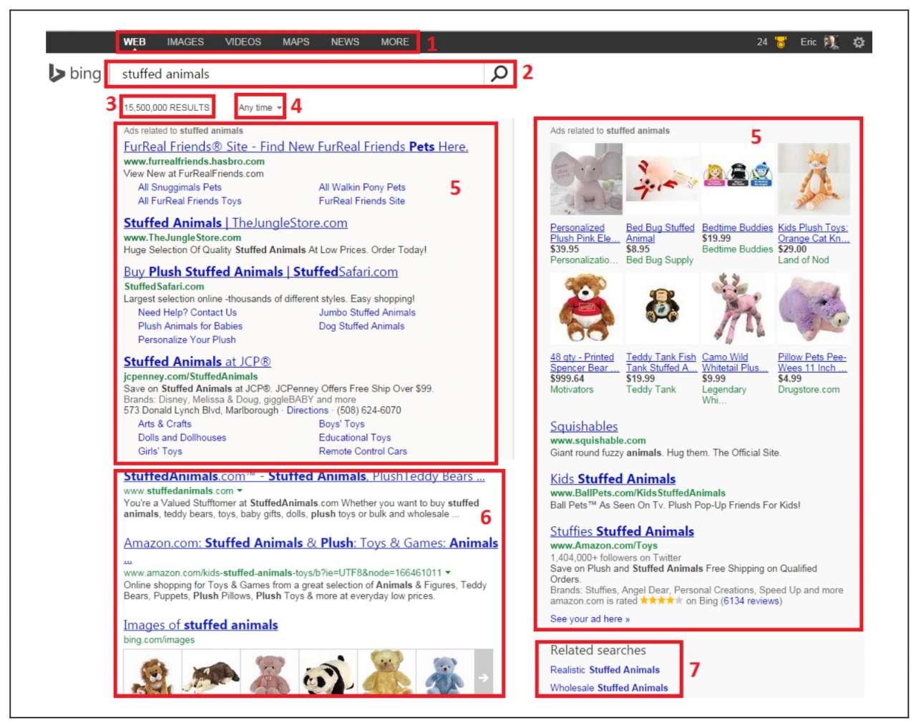This screenshot has height=725, width=916.
Task: Click the rewards medal icon
Action: click(x=781, y=42)
